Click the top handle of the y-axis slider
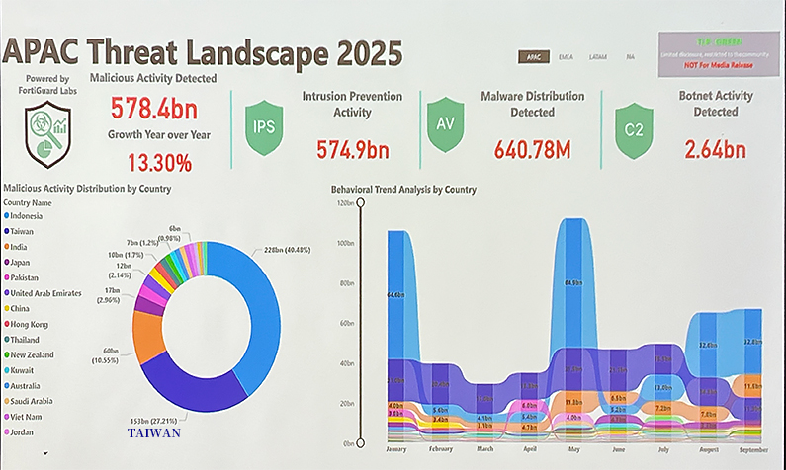 tap(362, 202)
